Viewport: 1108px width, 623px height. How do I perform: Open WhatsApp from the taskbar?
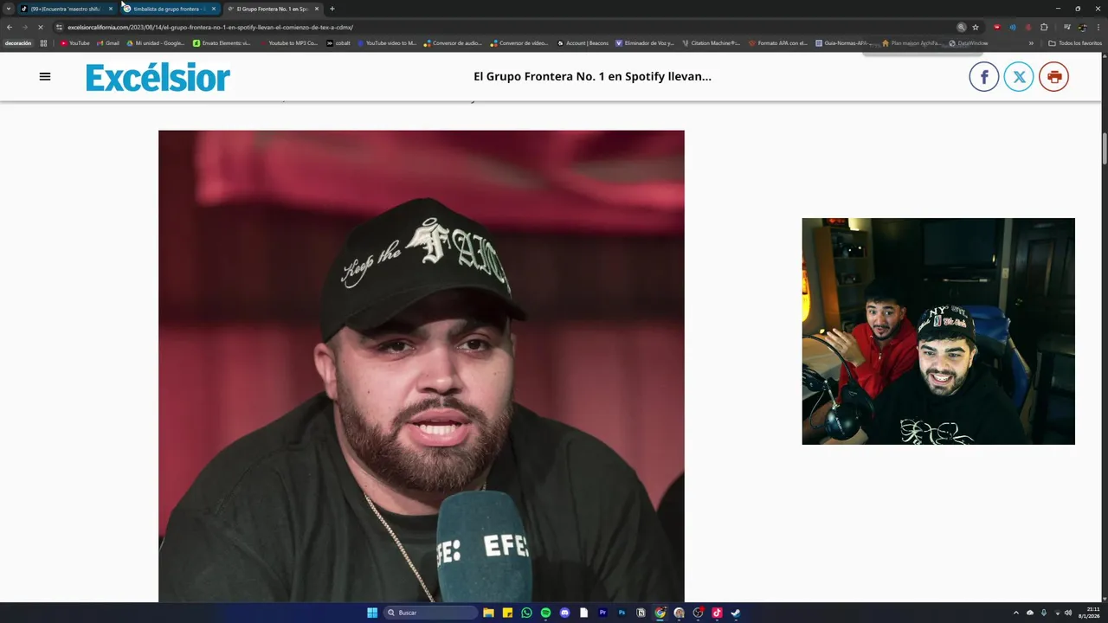(526, 613)
